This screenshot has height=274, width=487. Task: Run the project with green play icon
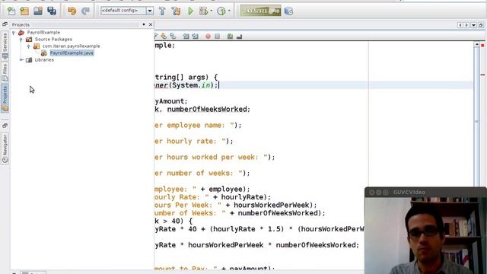(190, 11)
